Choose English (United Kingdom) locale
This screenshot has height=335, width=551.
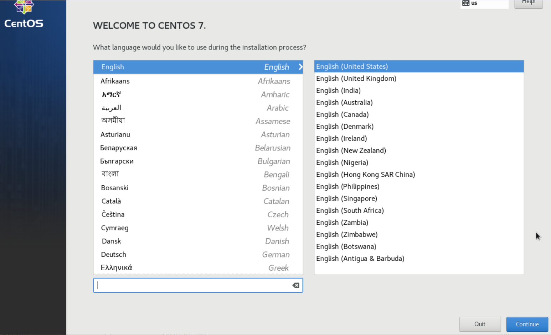pyautogui.click(x=419, y=79)
